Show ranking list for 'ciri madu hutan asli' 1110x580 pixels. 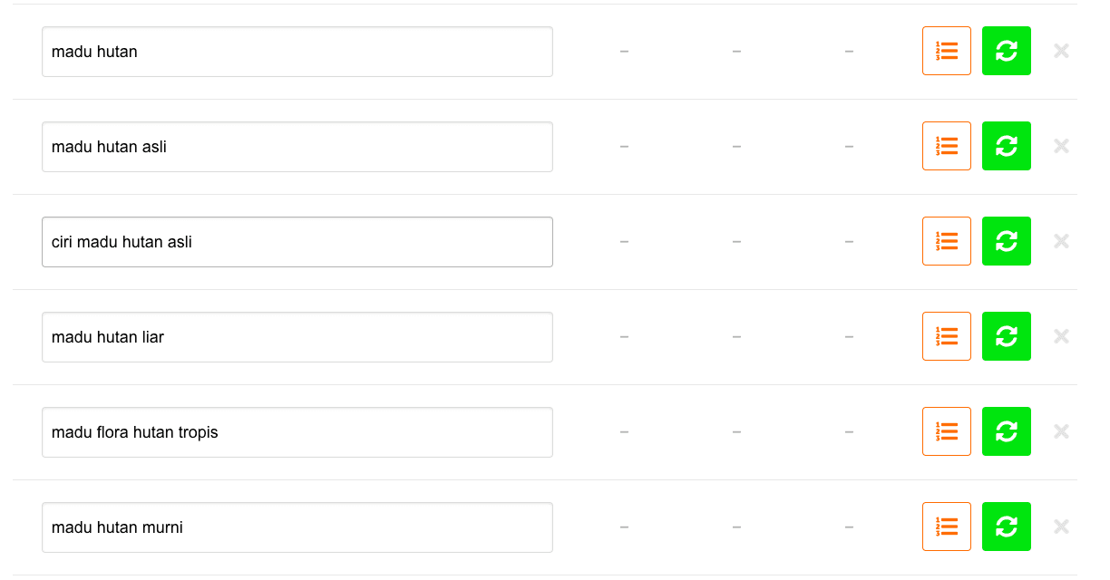[x=946, y=241]
